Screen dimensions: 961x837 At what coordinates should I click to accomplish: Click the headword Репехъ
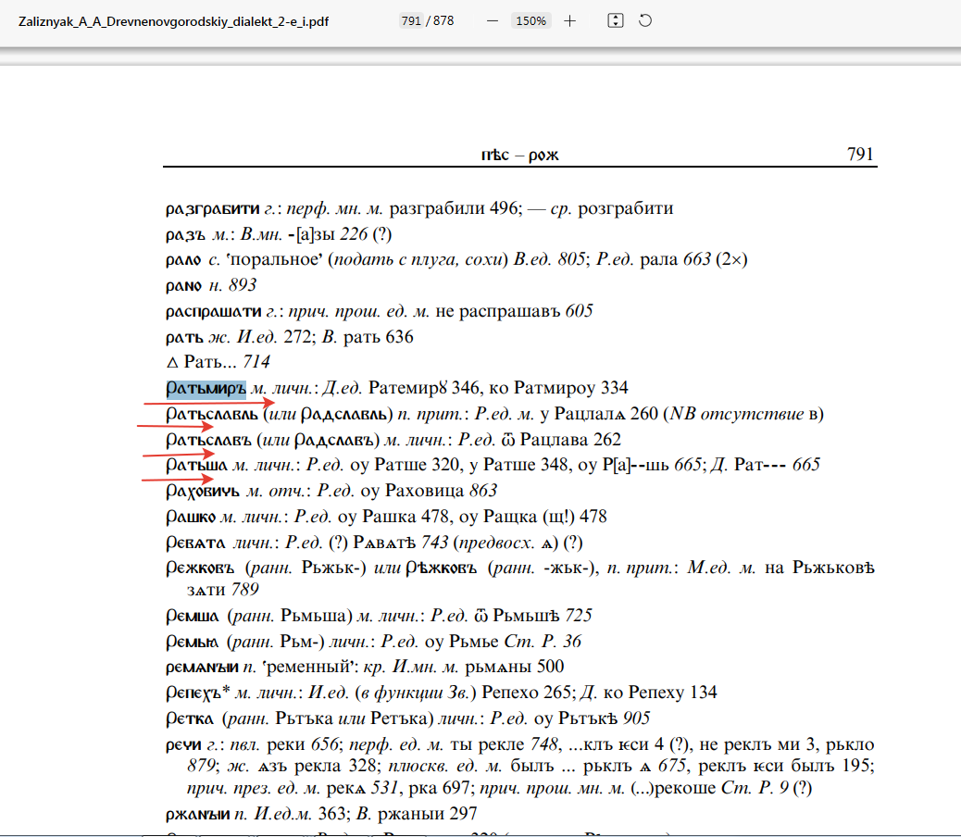point(193,693)
